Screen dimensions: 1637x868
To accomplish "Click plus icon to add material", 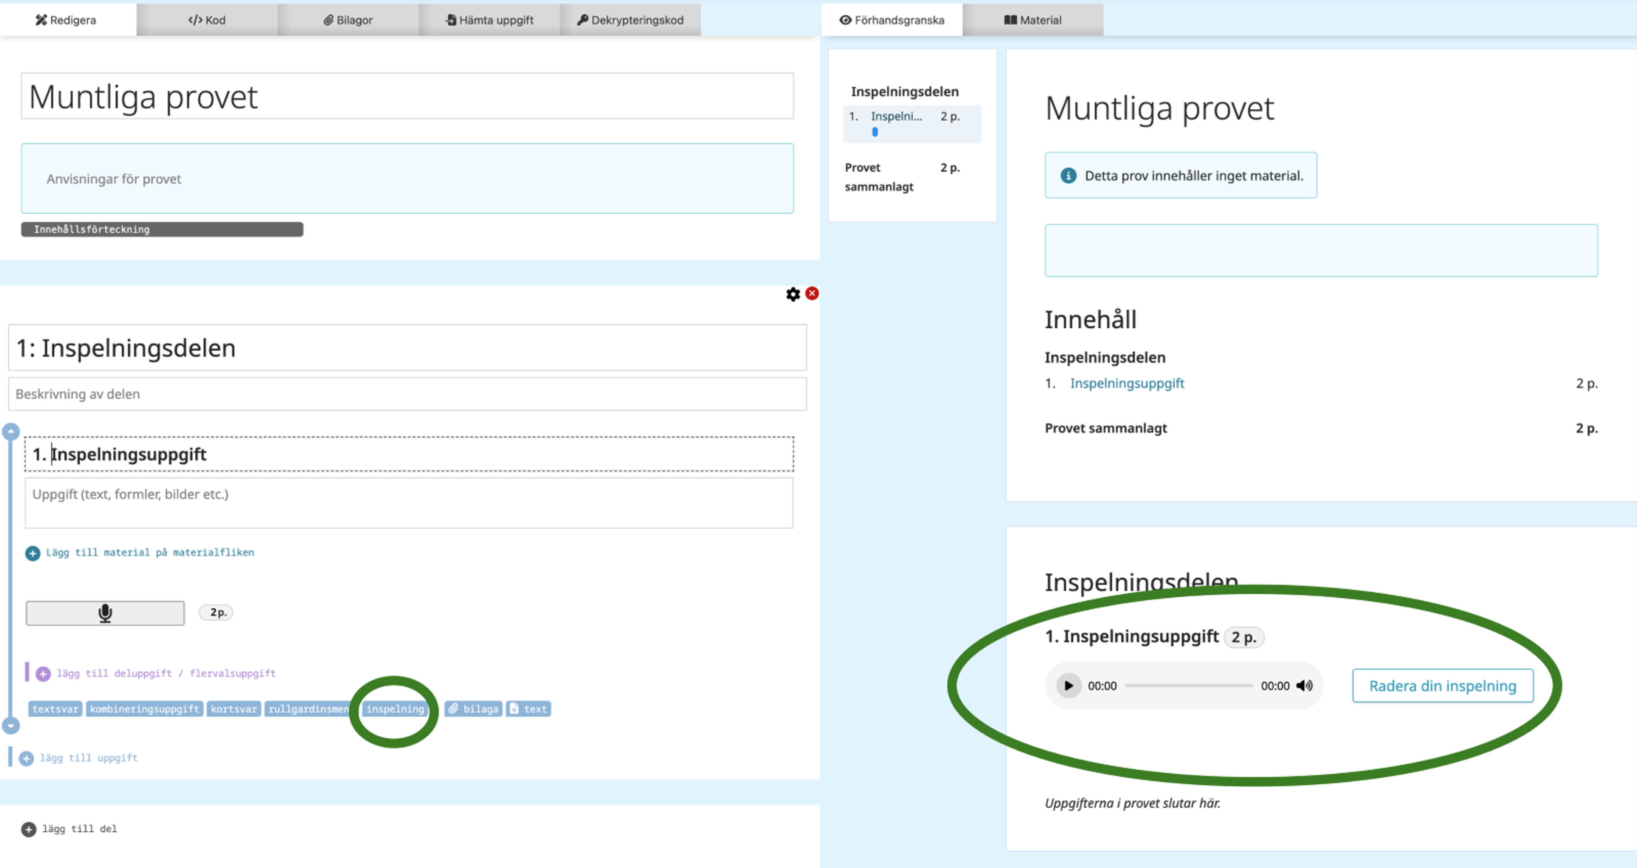I will 32,553.
